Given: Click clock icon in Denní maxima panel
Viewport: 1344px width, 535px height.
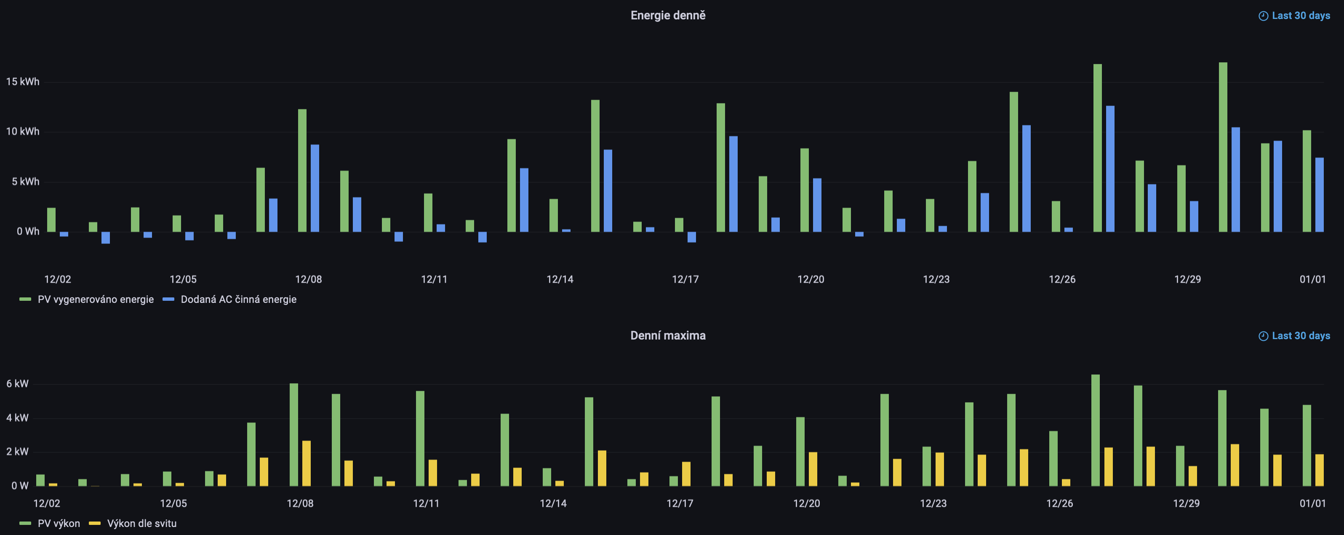Looking at the screenshot, I should [1263, 336].
